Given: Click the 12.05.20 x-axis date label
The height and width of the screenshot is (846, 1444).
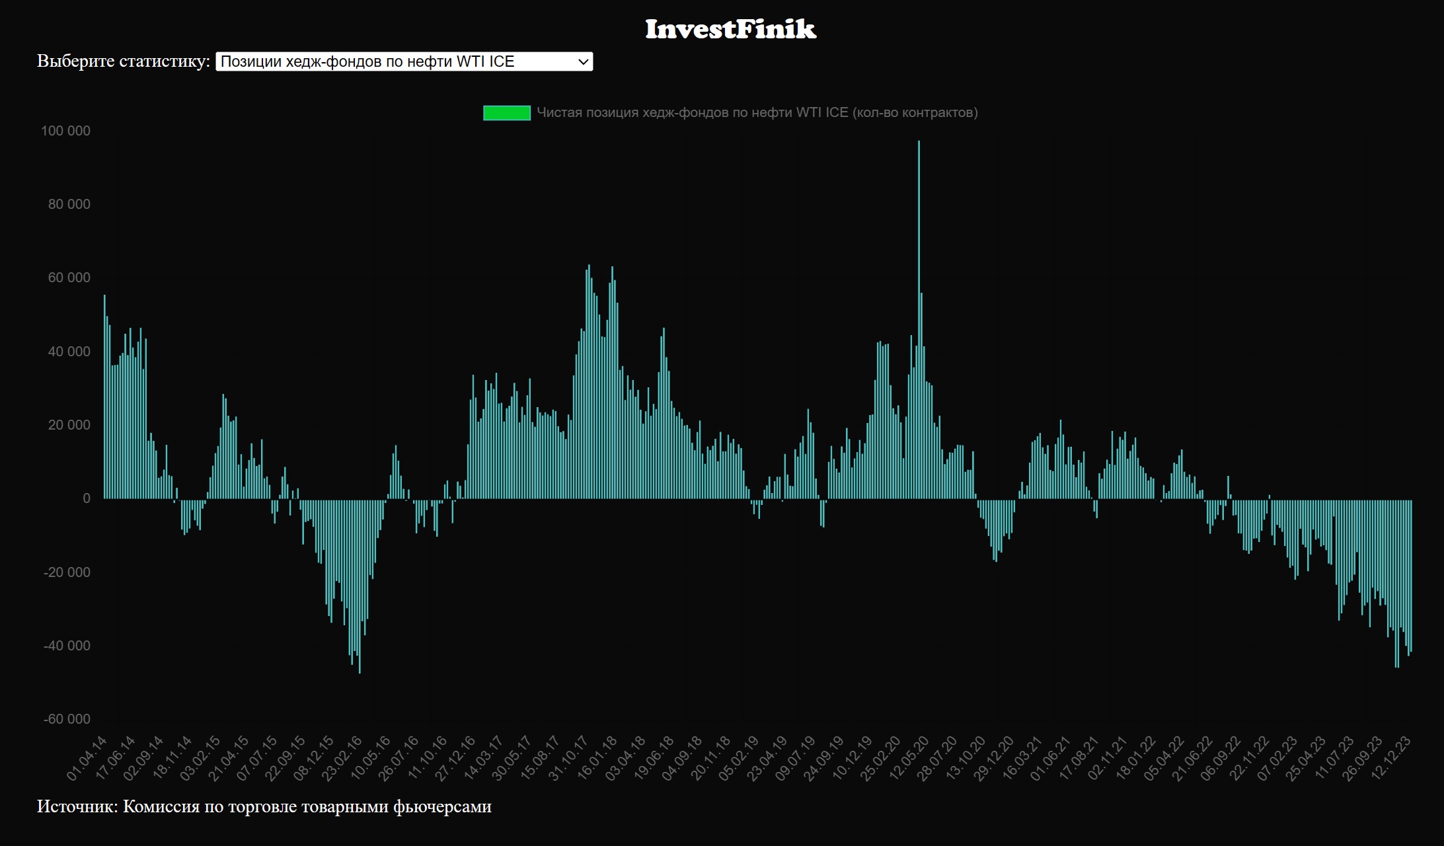Looking at the screenshot, I should point(909,759).
